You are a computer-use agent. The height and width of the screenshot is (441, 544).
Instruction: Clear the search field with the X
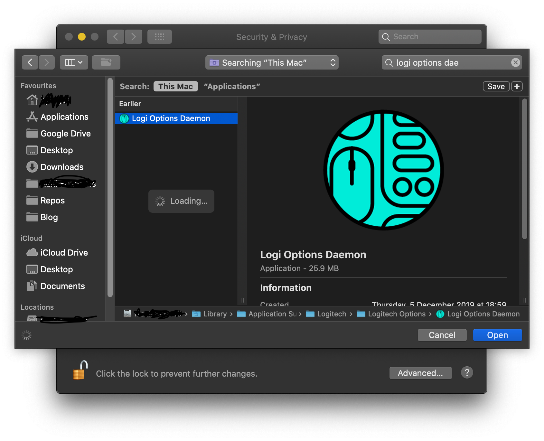tap(516, 62)
